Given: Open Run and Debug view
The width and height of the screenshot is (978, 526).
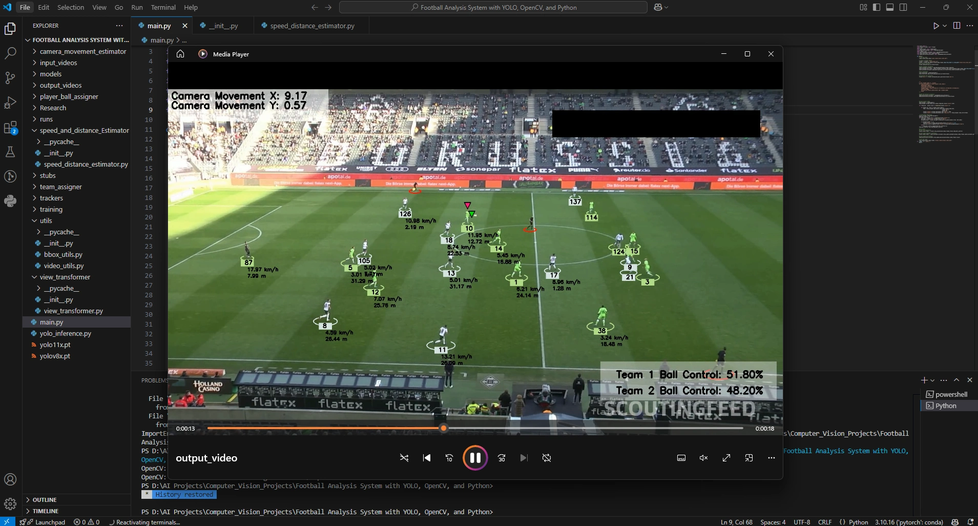Looking at the screenshot, I should (10, 103).
